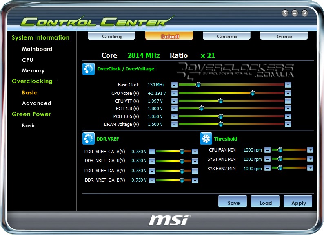Open Mainboard under System Information
Screen dimensions: 324x235
(37, 49)
